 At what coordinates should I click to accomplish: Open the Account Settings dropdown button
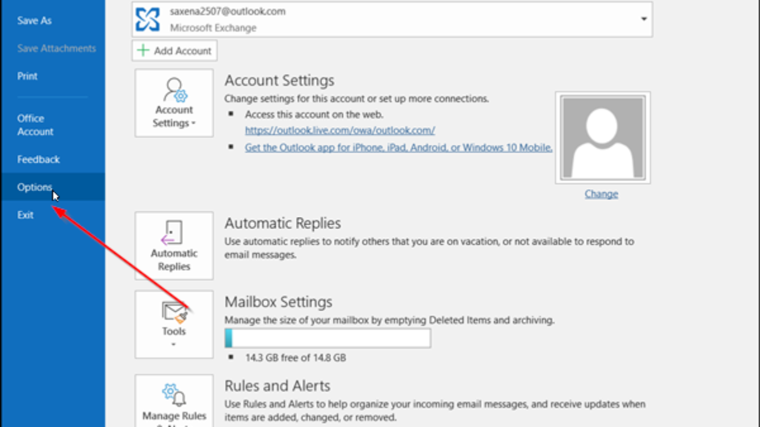tap(174, 103)
